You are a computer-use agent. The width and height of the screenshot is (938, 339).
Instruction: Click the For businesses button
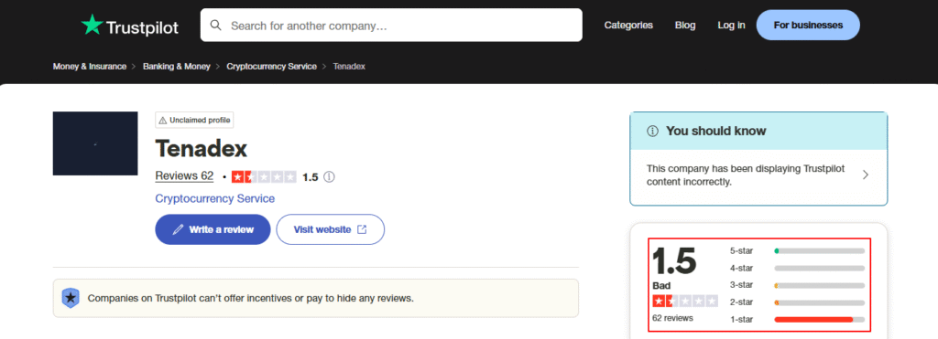pos(808,25)
